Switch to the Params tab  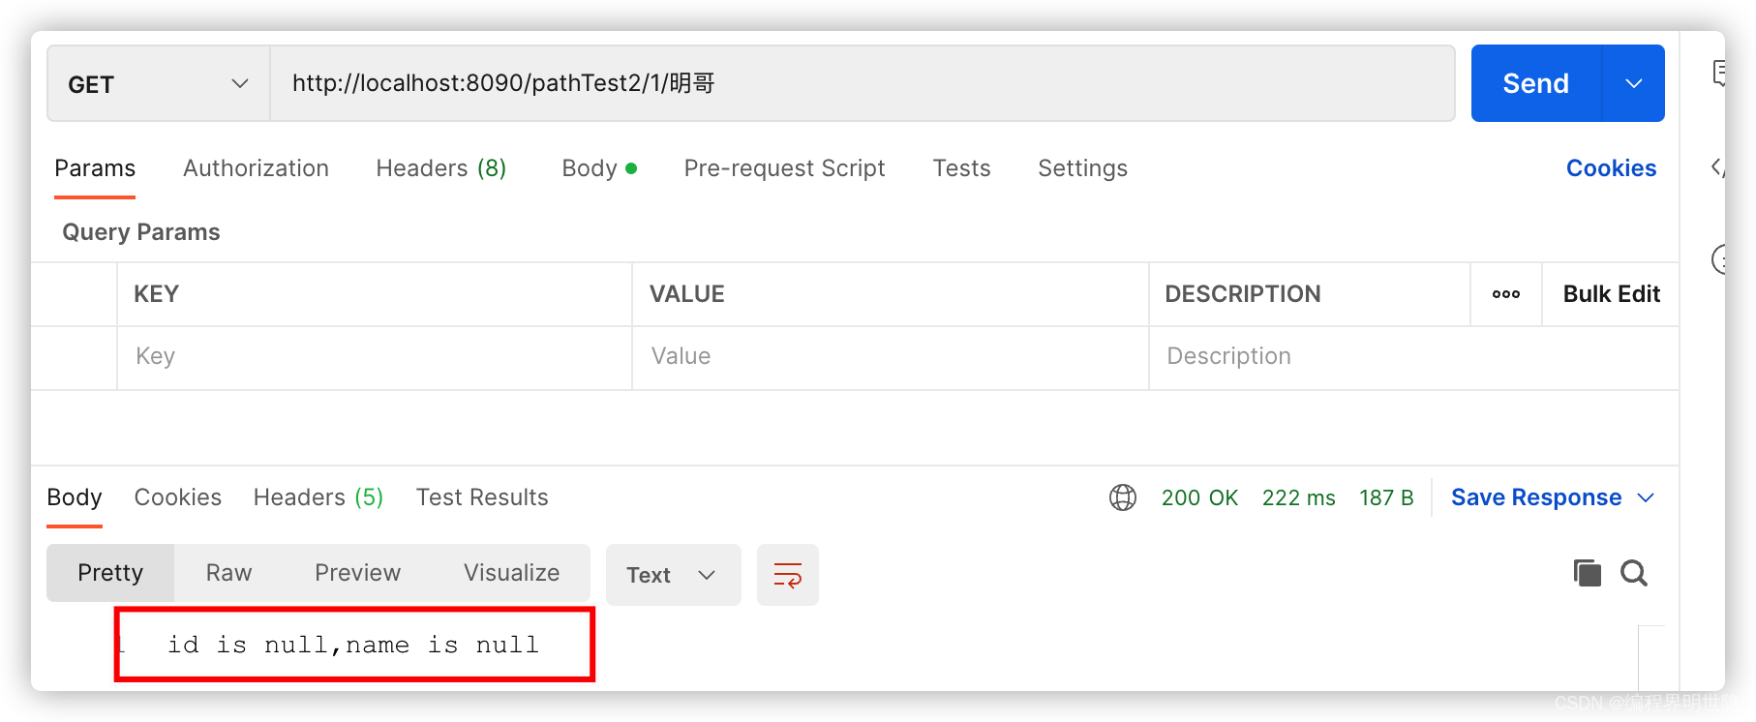point(95,168)
